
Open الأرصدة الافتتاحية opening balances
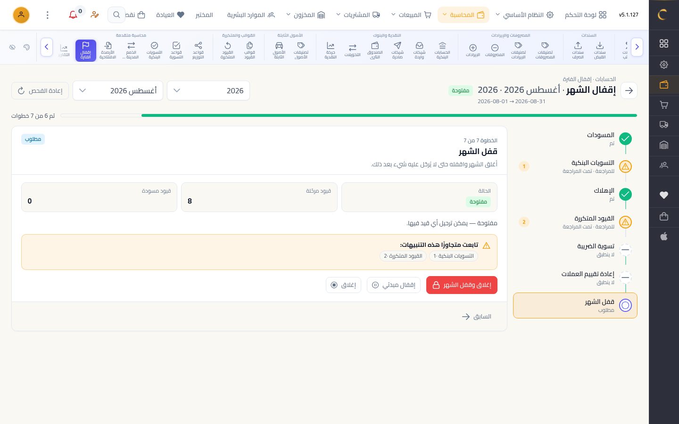click(x=108, y=50)
